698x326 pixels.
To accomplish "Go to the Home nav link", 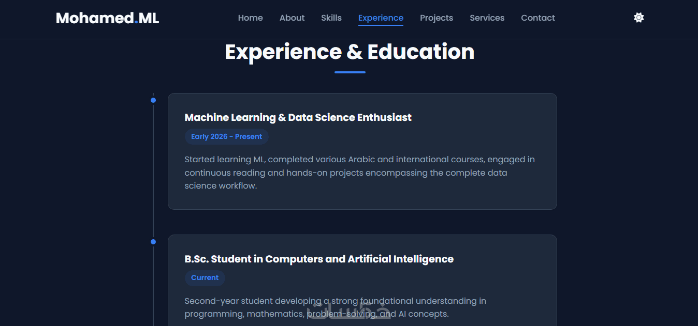I will coord(250,18).
